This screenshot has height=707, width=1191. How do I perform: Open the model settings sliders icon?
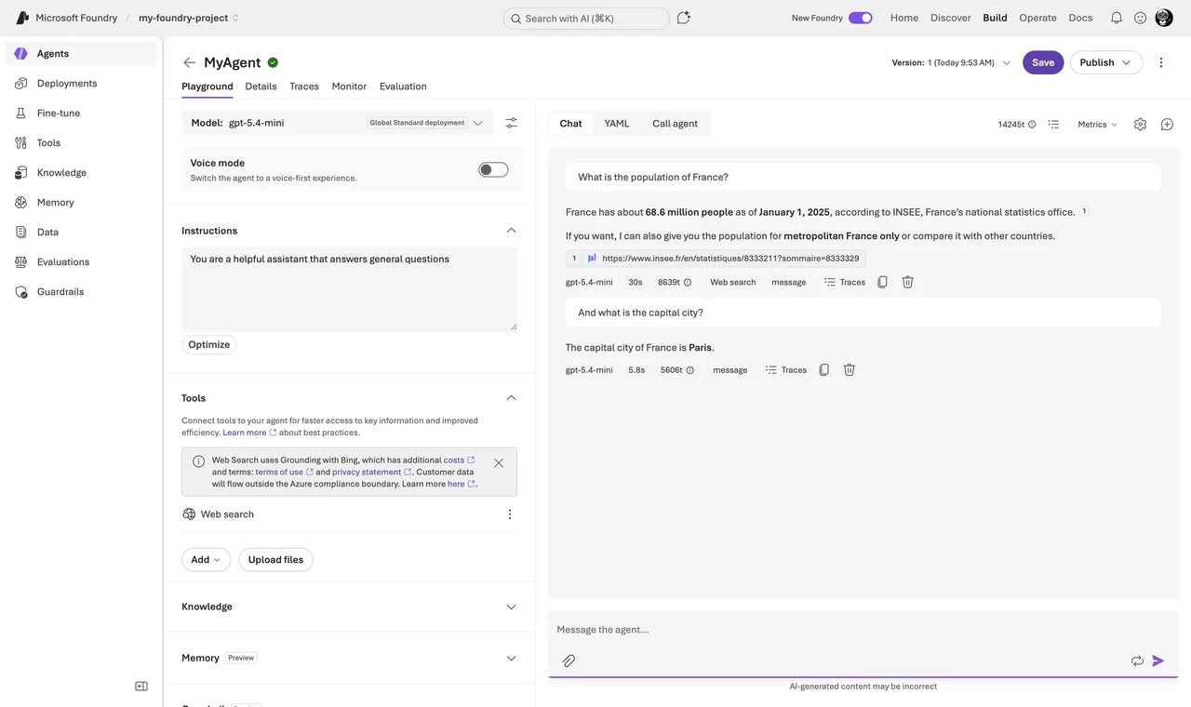click(x=511, y=123)
